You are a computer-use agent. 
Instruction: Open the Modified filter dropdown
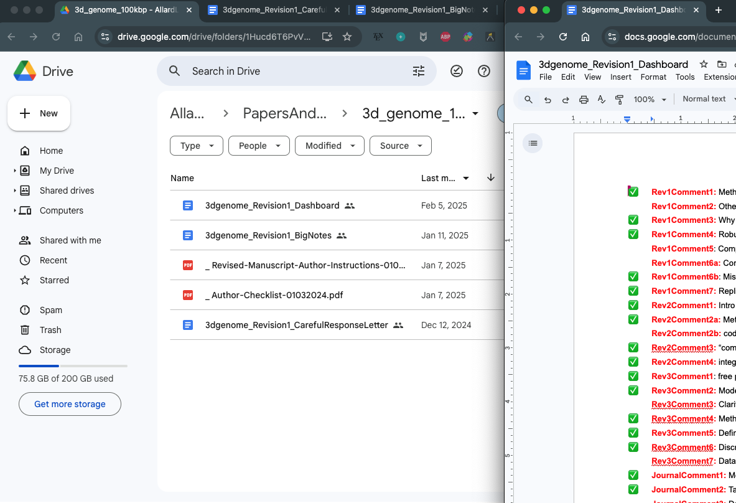(330, 146)
